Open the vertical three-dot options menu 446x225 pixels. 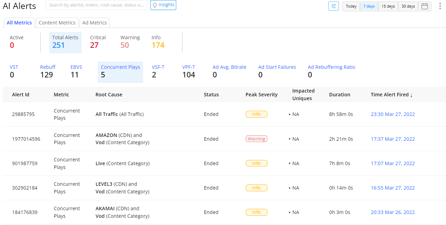click(440, 6)
